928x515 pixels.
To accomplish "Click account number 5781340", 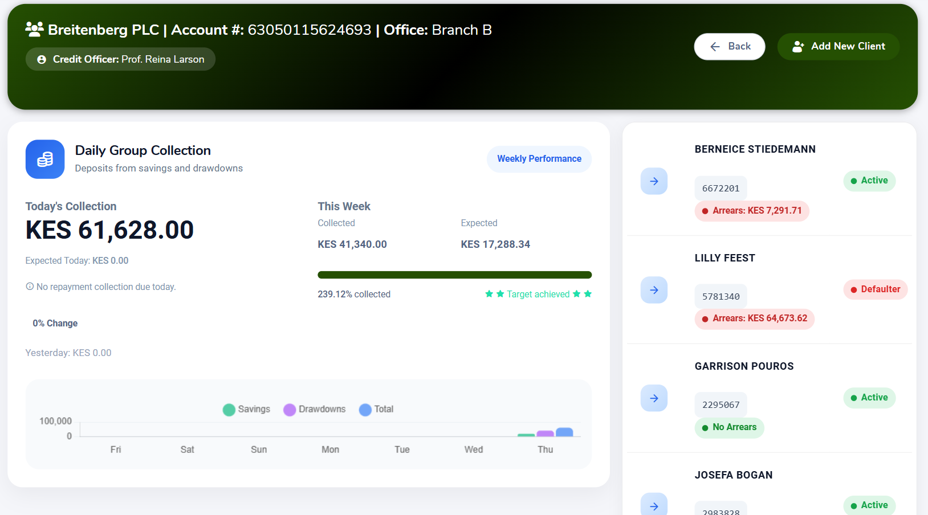I will (721, 297).
